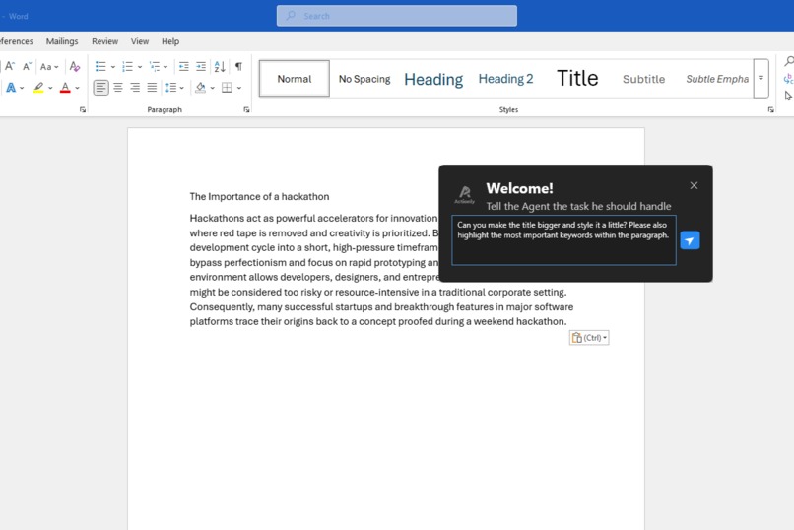Close the Welcome agent popup
The height and width of the screenshot is (530, 794).
pyautogui.click(x=694, y=186)
